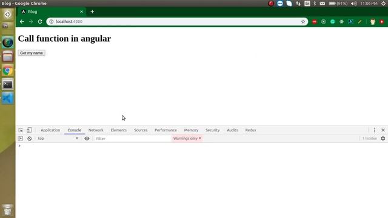The width and height of the screenshot is (388, 218).
Task: Switch to the Elements tab
Action: coord(119,130)
